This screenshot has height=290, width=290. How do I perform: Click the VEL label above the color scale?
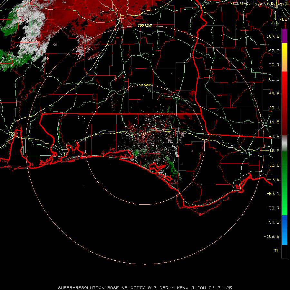pos(283,19)
